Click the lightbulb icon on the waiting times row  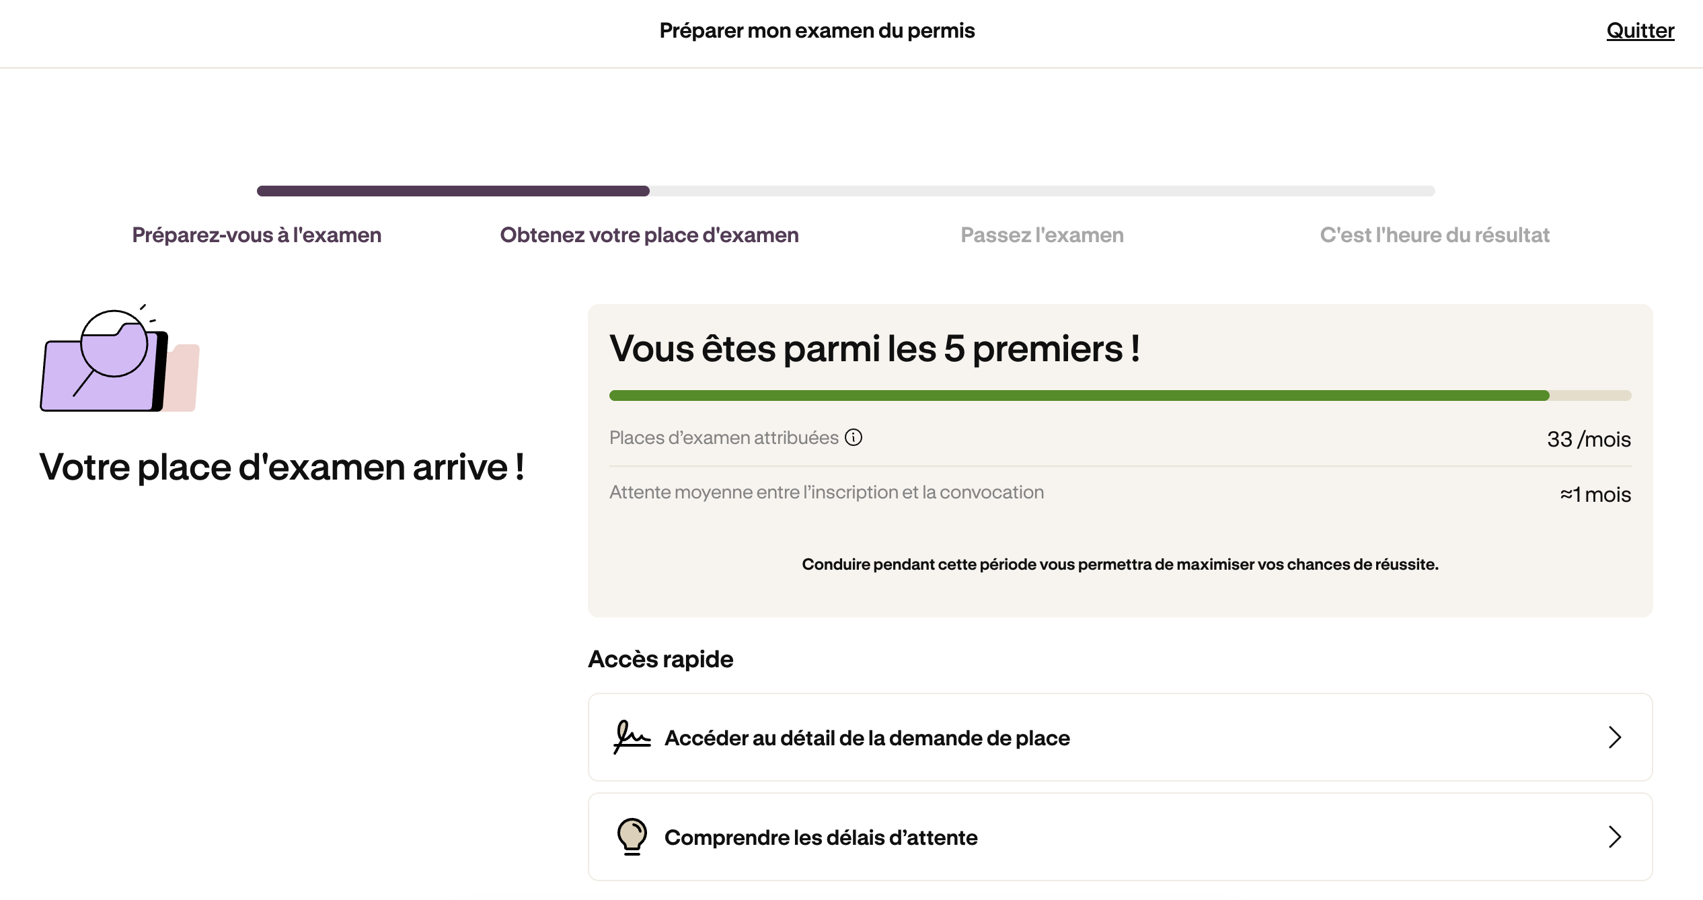click(632, 837)
